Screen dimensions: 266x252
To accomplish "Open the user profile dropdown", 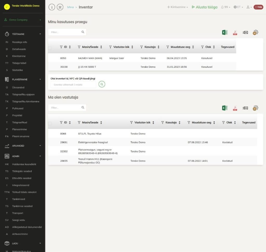I will [249, 7].
